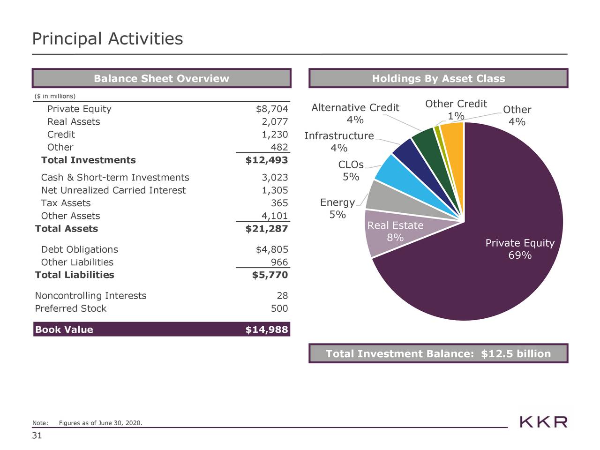The image size is (600, 450).
Task: Select the Book Value label
Action: 64,330
